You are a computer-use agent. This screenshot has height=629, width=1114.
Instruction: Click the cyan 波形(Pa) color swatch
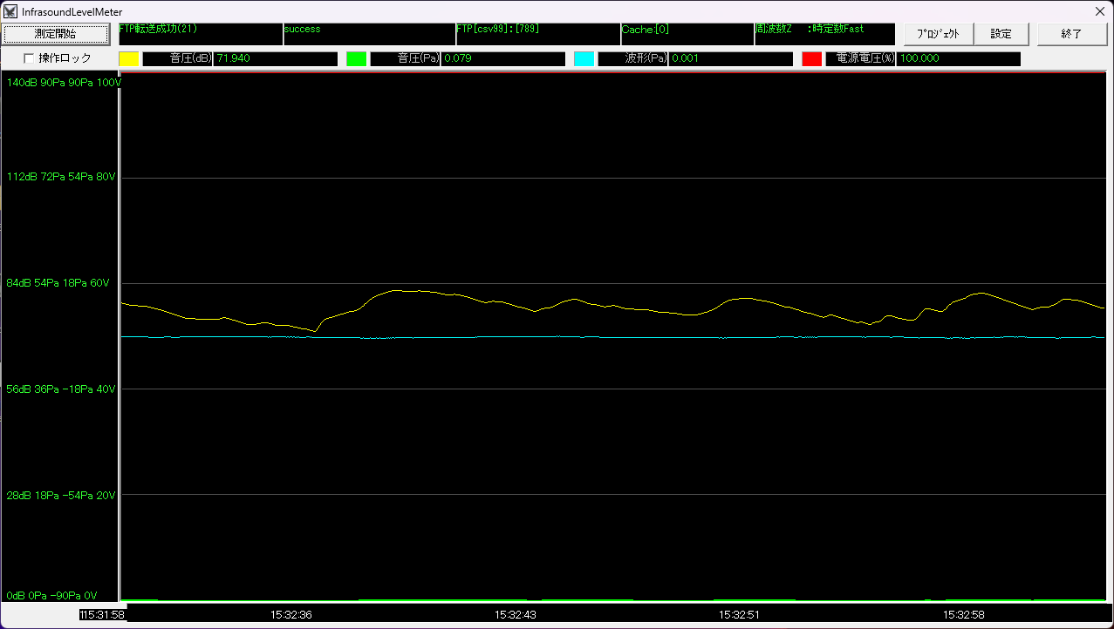coord(584,59)
